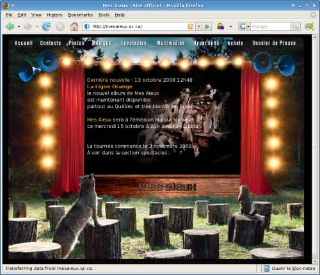Open the Help menu
The image size is (320, 275).
pos(120,15)
